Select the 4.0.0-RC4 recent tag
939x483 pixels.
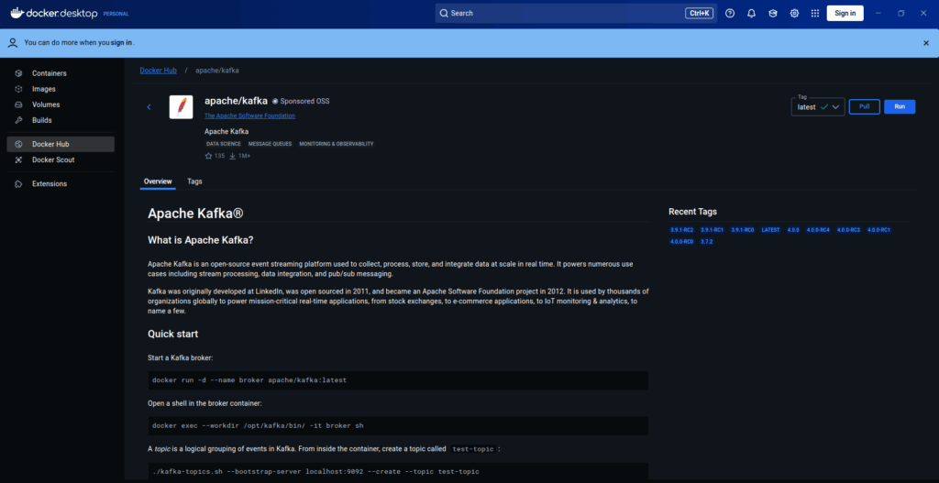tap(818, 230)
